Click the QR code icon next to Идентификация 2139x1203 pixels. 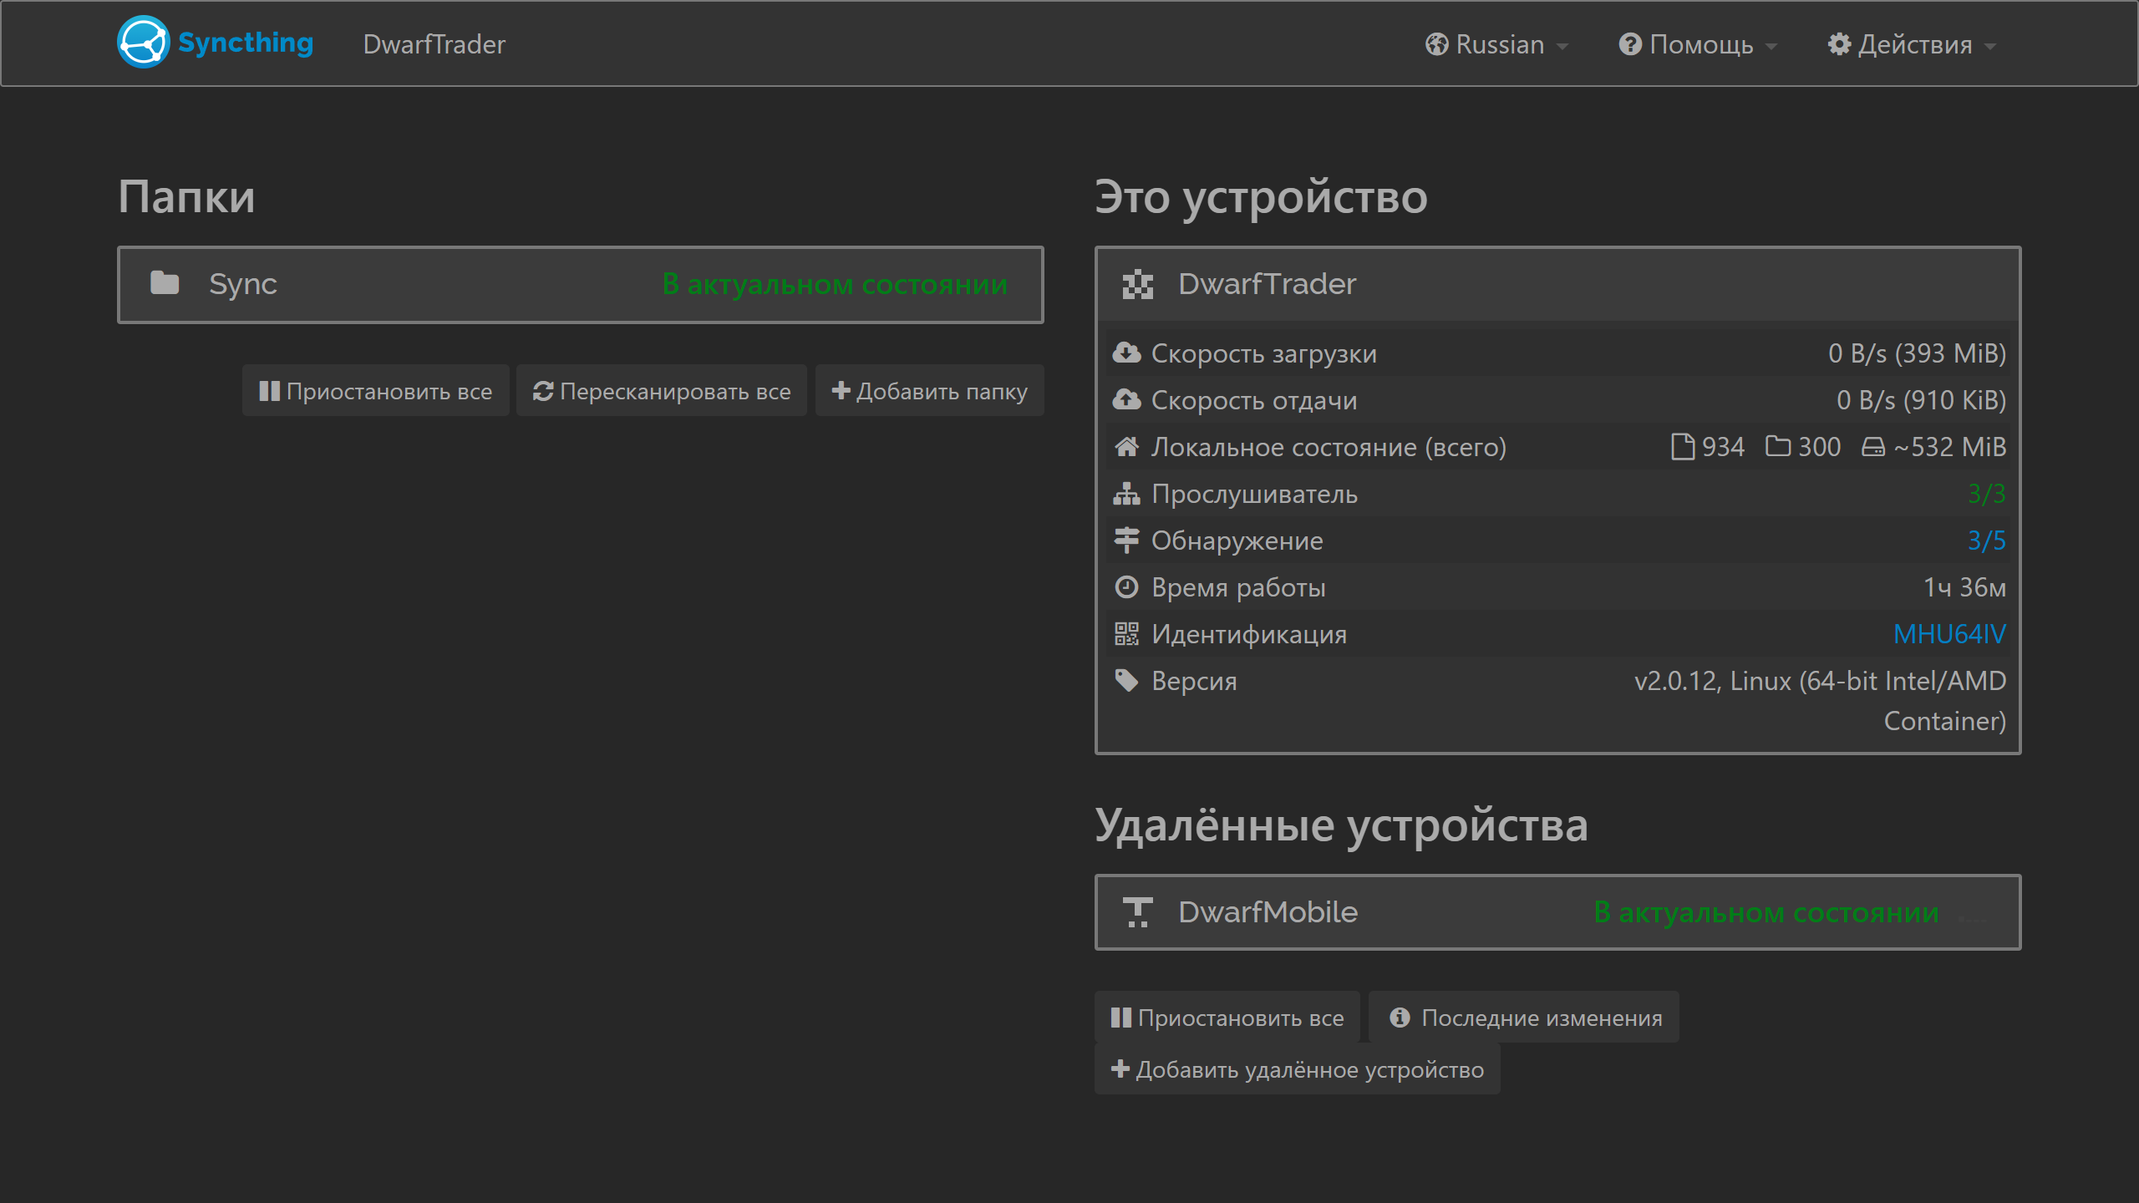click(1128, 634)
